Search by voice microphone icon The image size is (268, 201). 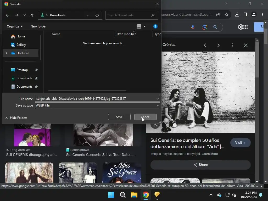[x=193, y=27]
